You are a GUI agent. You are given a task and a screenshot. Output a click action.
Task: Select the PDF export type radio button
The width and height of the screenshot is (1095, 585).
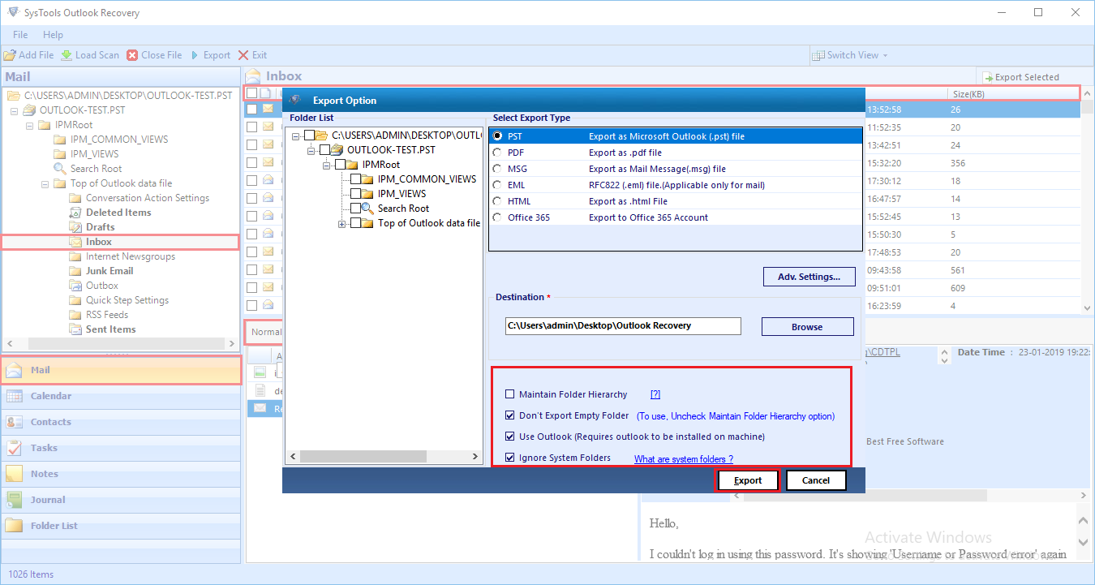click(x=497, y=153)
